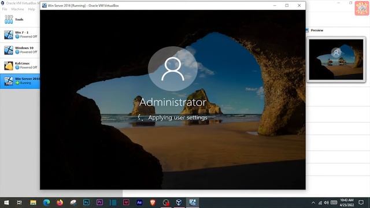Launch Brave browser from the taskbar
Image resolution: width=370 pixels, height=208 pixels.
(153, 203)
